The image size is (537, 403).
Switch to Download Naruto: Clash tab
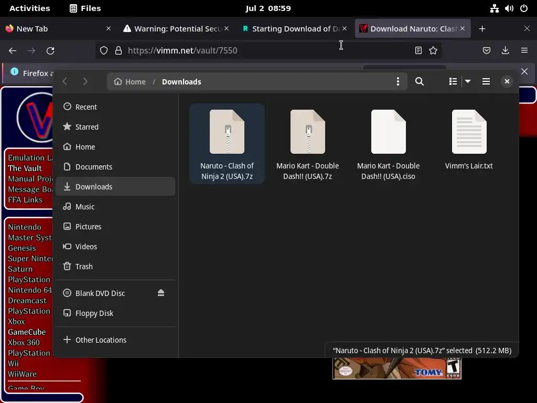coord(412,29)
